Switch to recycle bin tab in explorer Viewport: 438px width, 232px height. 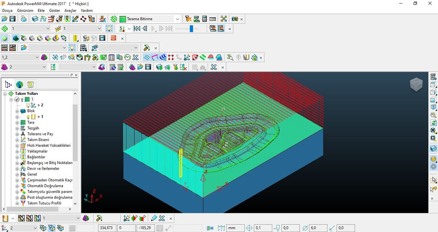(x=31, y=84)
